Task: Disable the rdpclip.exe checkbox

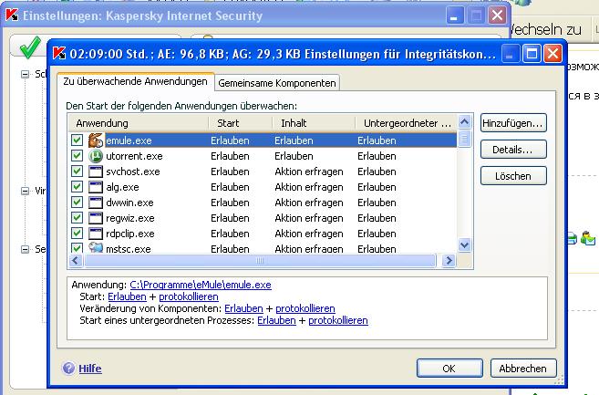Action: [77, 234]
